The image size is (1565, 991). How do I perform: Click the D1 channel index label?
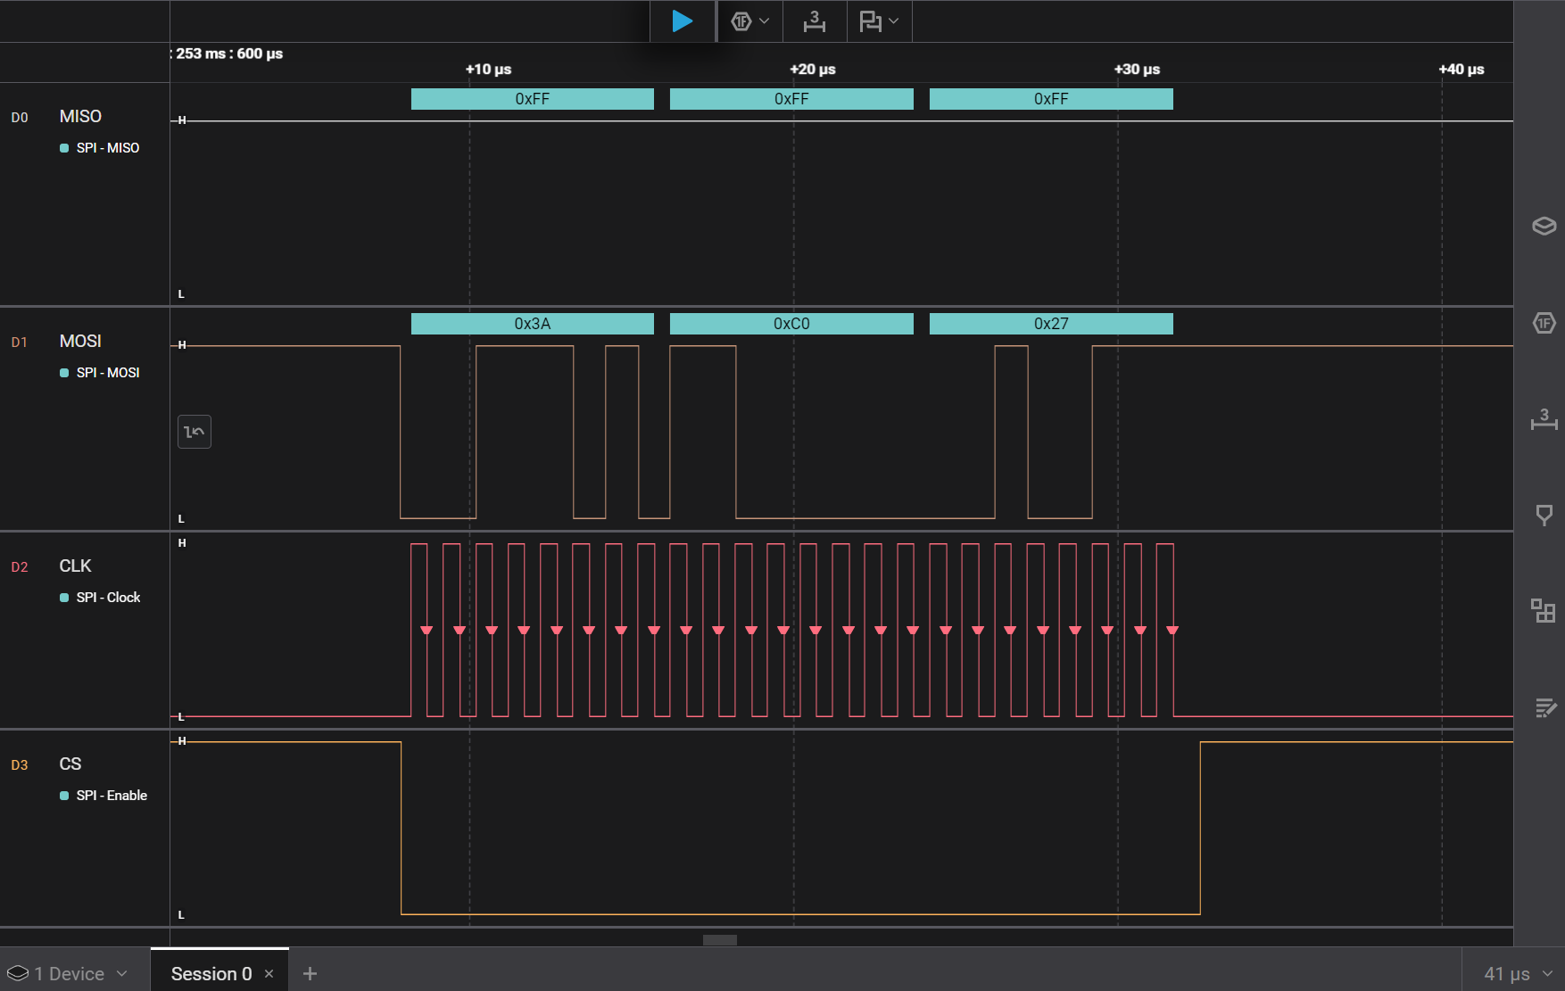(x=20, y=343)
